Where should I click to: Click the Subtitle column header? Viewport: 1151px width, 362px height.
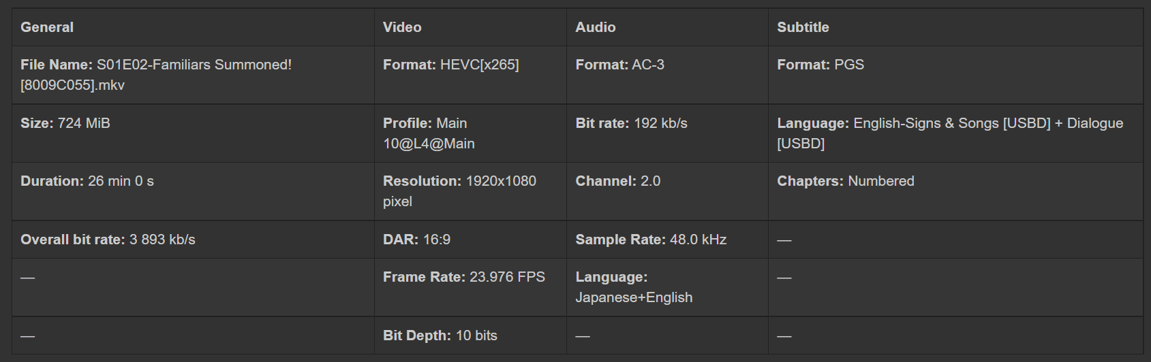tap(803, 27)
